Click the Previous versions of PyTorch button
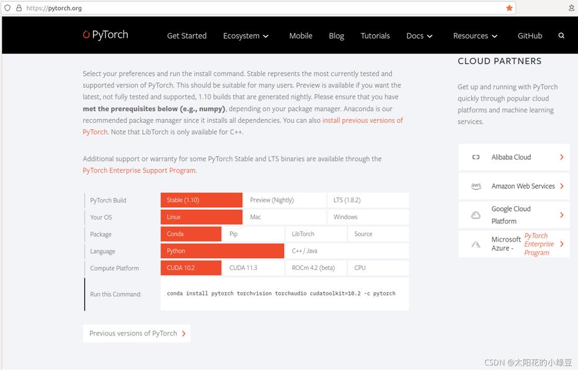Viewport: 578px width, 370px height. coord(136,333)
